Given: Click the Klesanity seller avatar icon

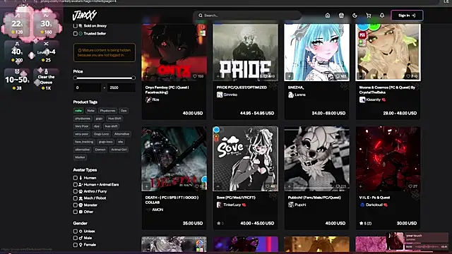Looking at the screenshot, I should pos(362,99).
